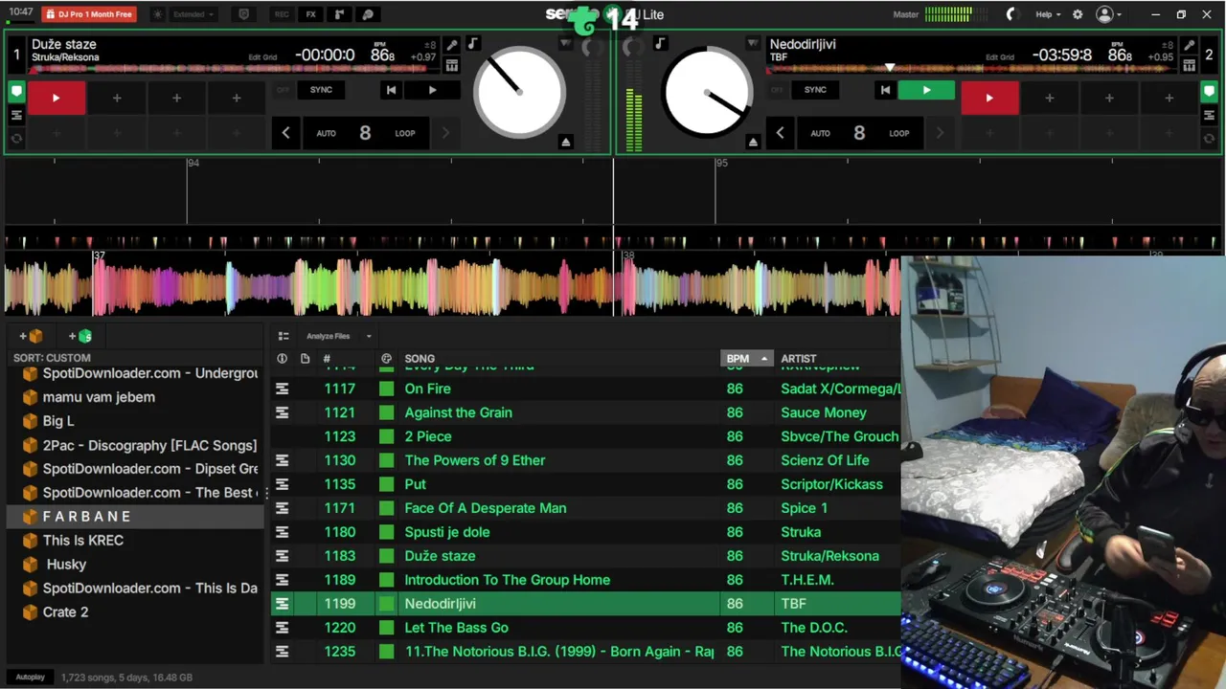Eject track from deck 1
This screenshot has height=689, width=1226.
point(565,142)
